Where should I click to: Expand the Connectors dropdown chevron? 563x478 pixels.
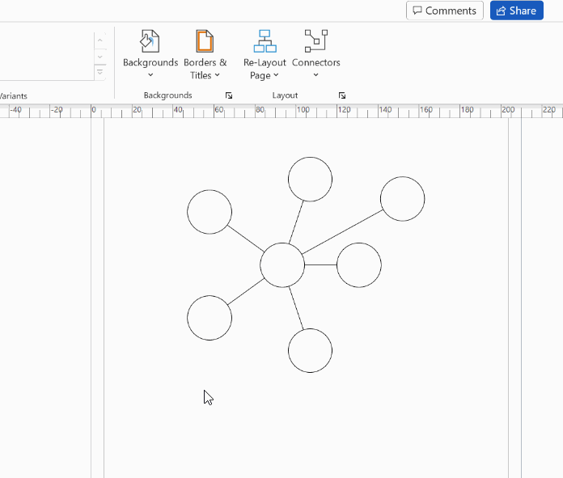(x=316, y=74)
